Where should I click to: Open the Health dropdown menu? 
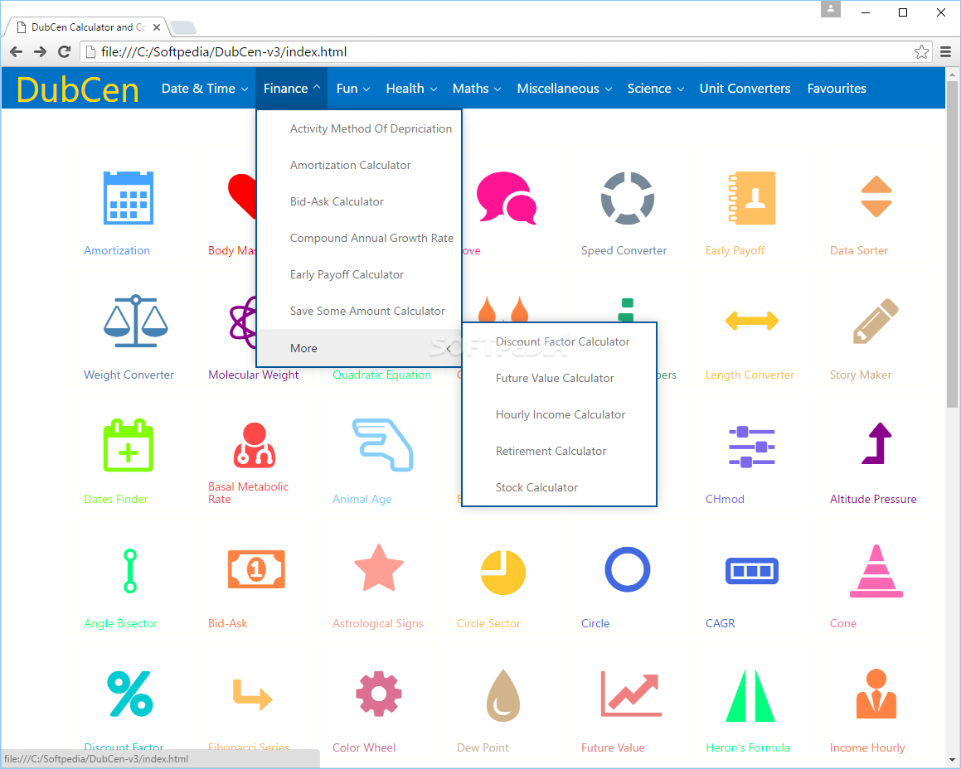tap(411, 88)
